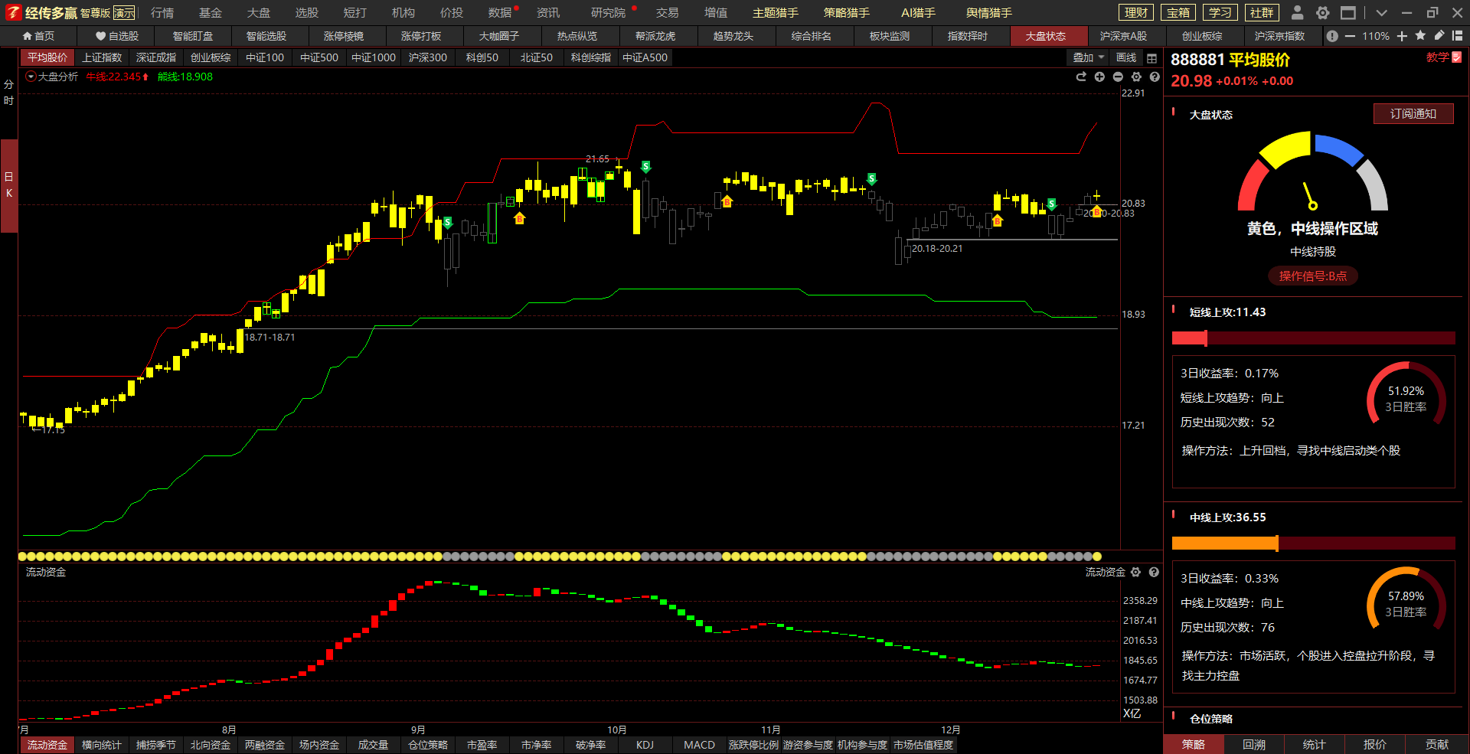The image size is (1470, 754).
Task: Expand the 叠加 dropdown
Action: (x=1088, y=57)
